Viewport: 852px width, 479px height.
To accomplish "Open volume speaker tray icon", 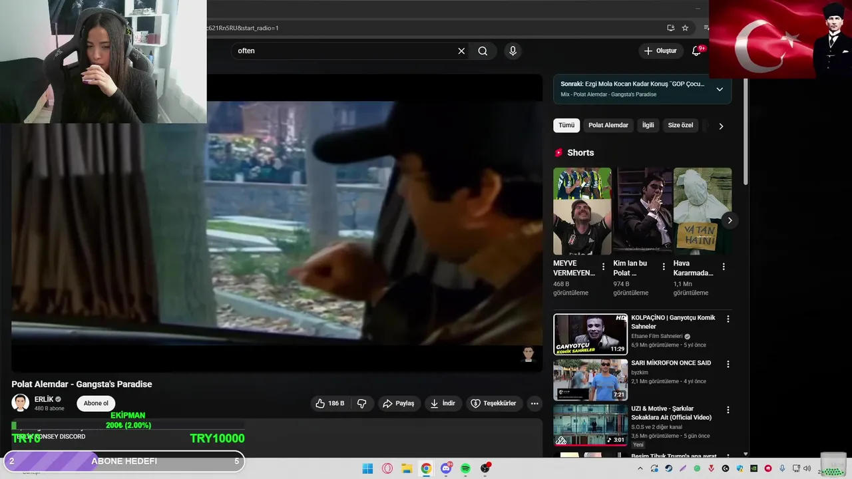I will tap(807, 468).
